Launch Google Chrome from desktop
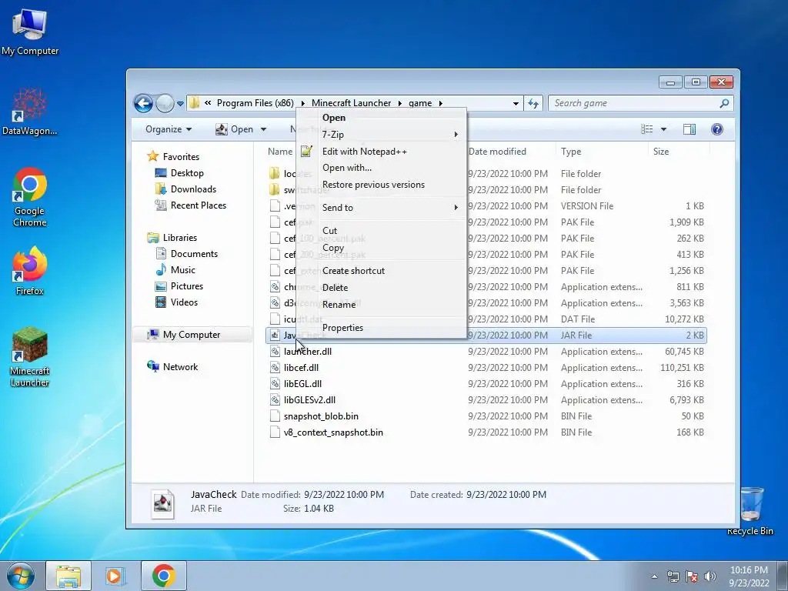Screen dimensions: 788x591 tap(30, 196)
